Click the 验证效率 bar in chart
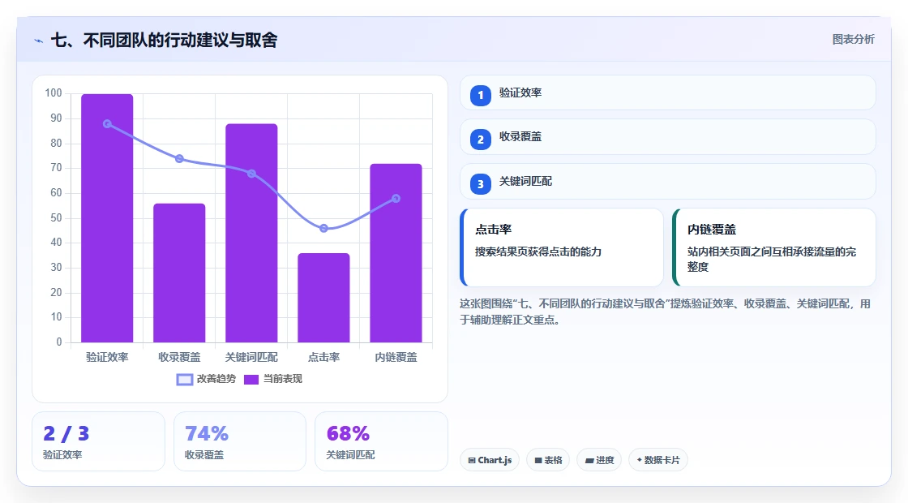The image size is (908, 503). (107, 218)
